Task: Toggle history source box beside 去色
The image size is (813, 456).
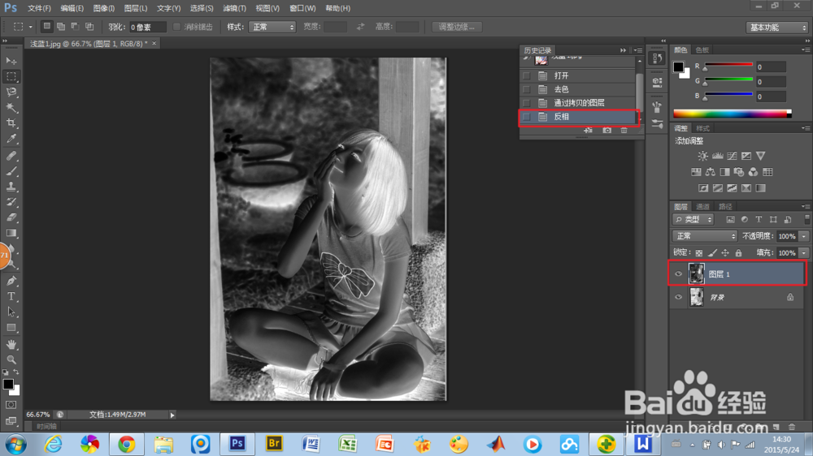Action: coord(526,89)
